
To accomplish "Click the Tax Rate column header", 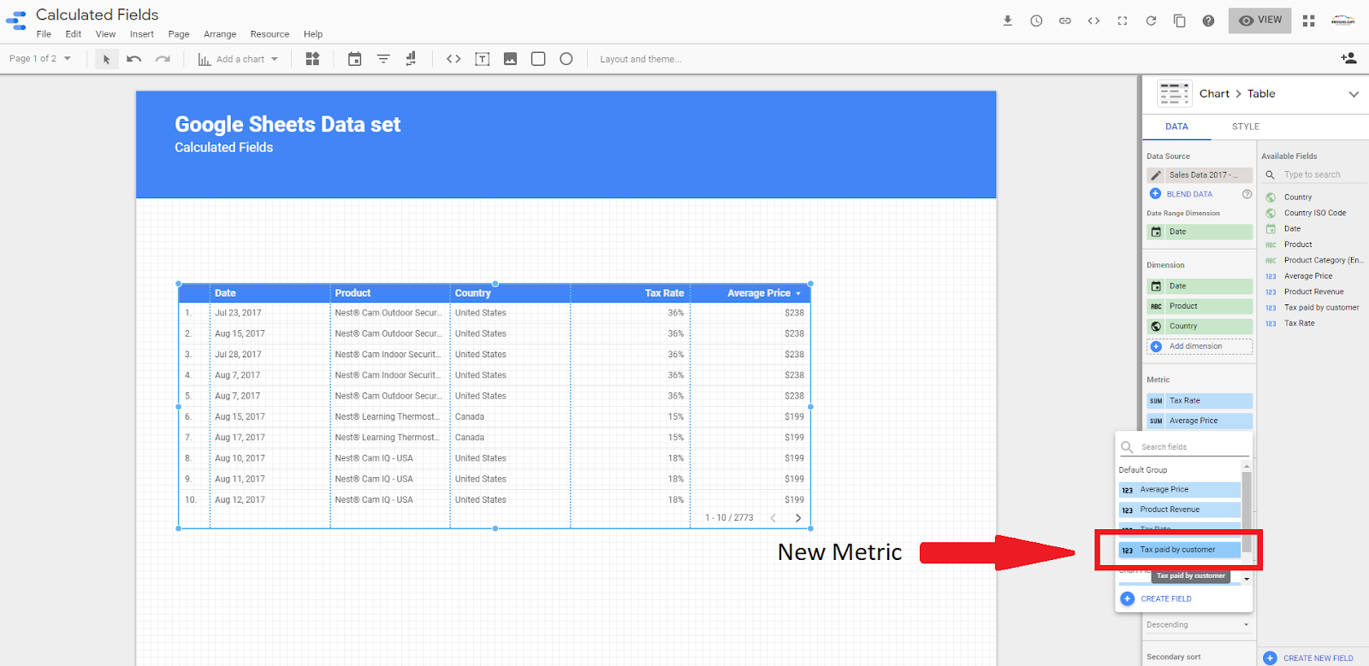I will point(665,293).
